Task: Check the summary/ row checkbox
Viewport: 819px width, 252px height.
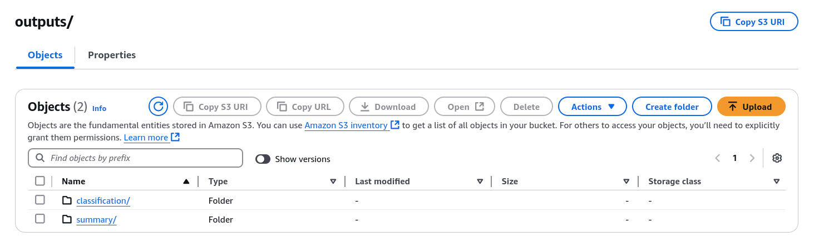Action: 40,219
